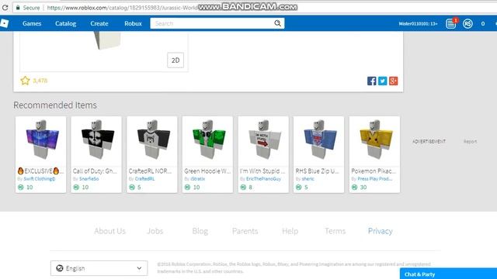
Task: Open the RHS Blue Zip thumbnail
Action: coord(319,141)
